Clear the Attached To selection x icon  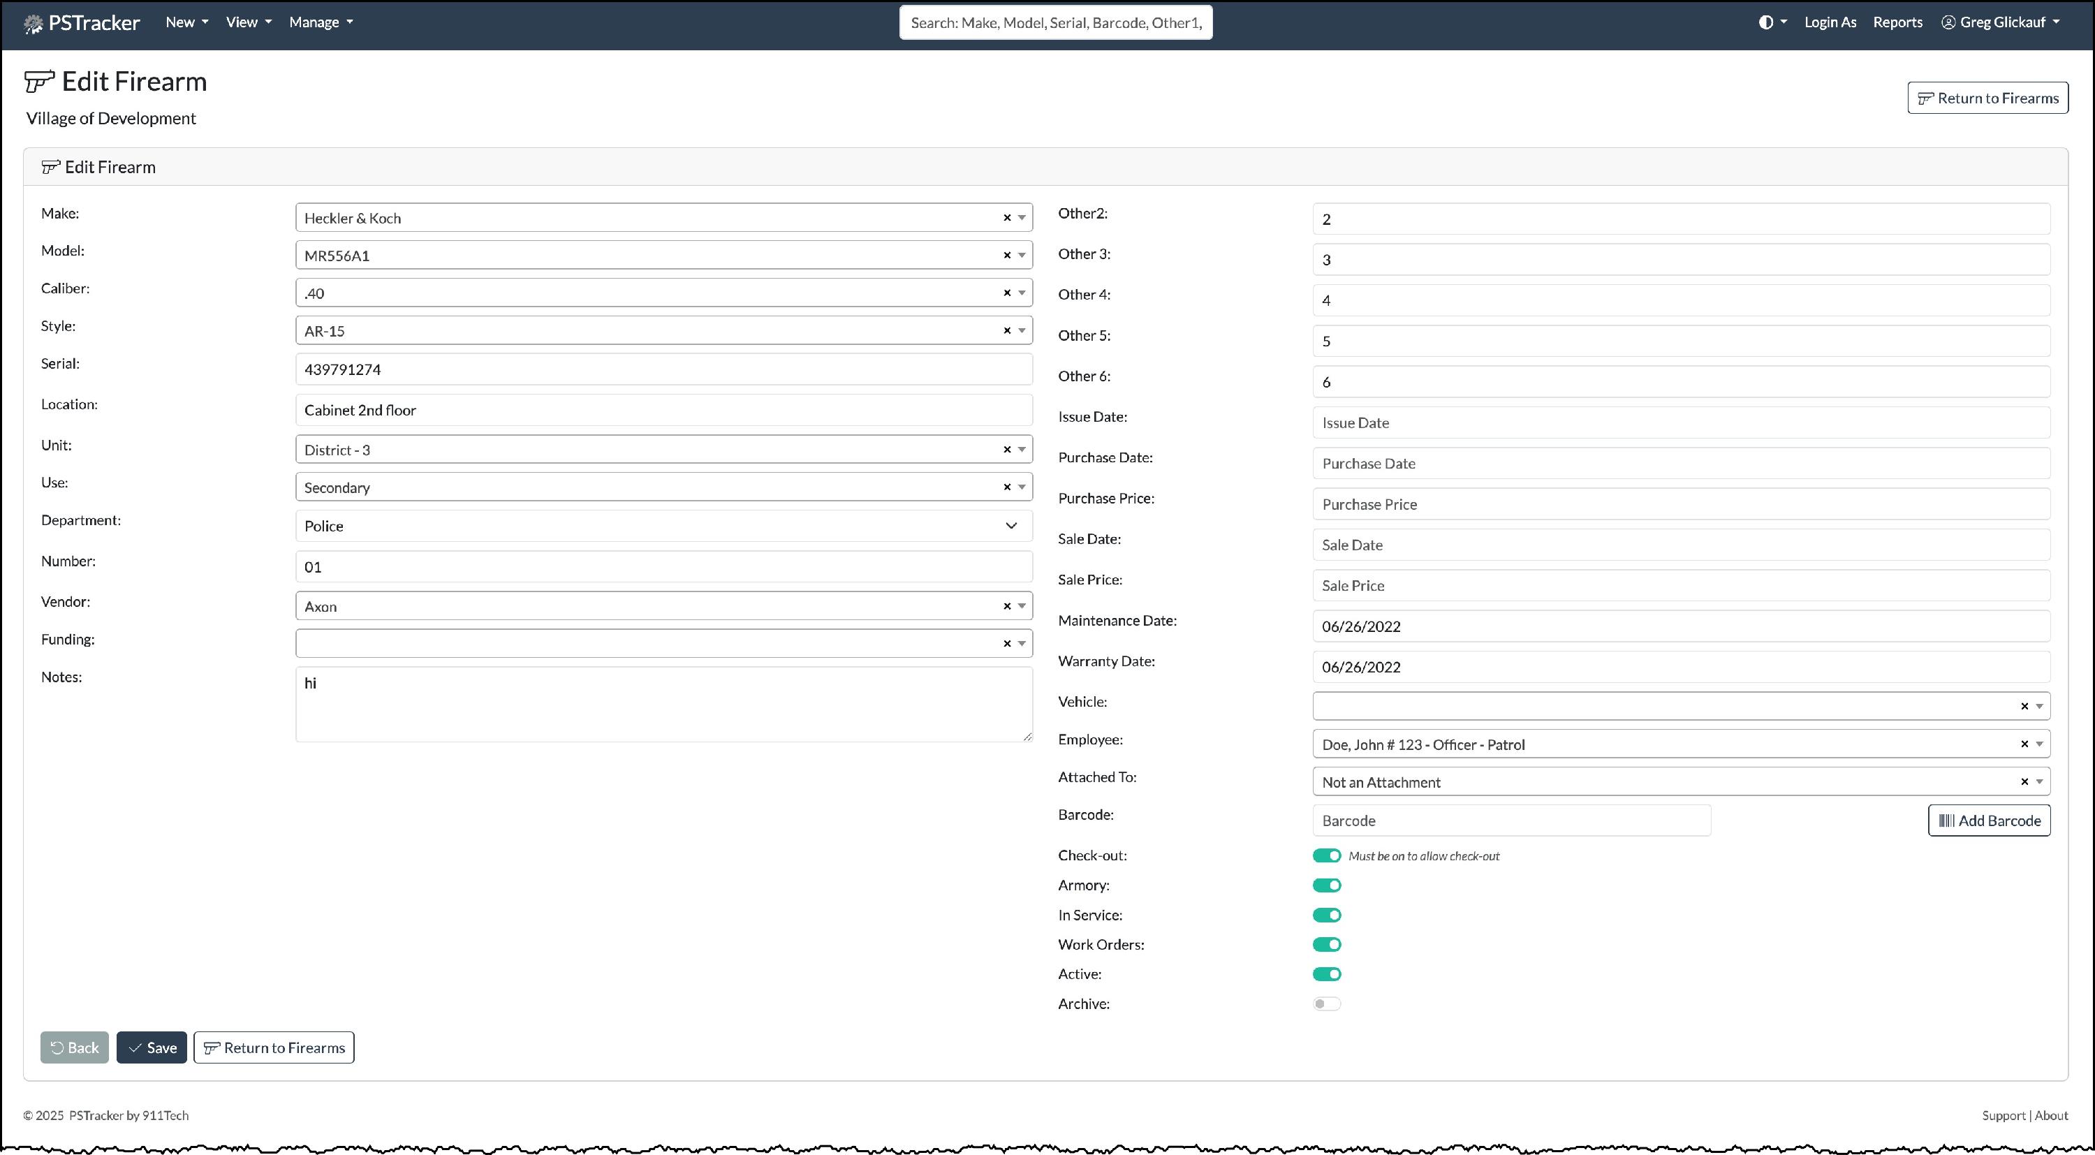click(2024, 781)
